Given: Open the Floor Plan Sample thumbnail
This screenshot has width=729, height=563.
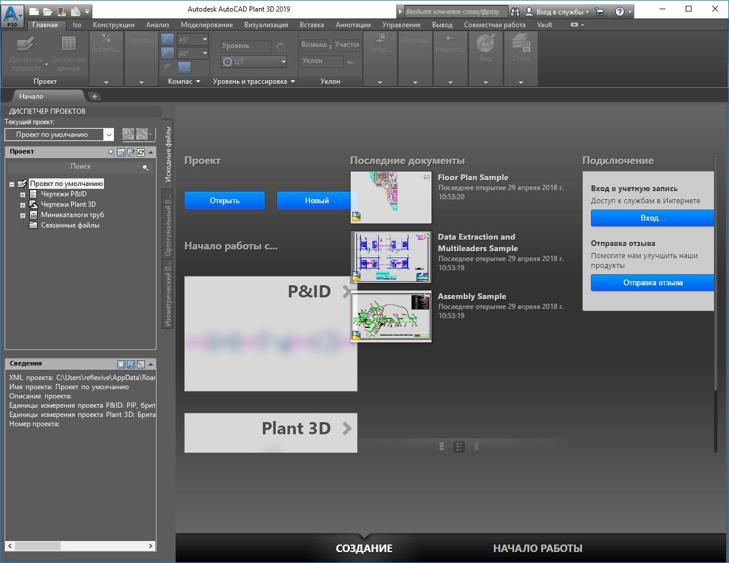Looking at the screenshot, I should pyautogui.click(x=391, y=197).
